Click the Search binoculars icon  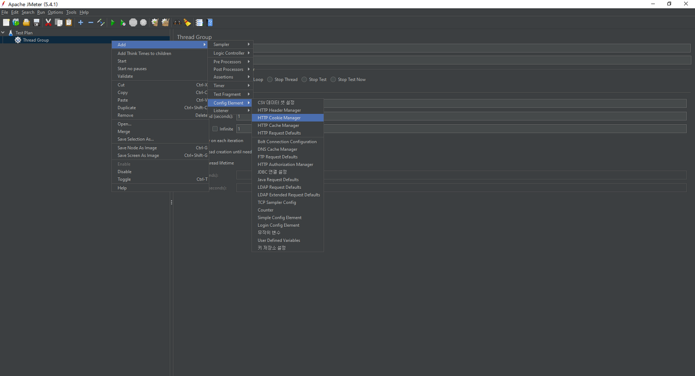coord(177,22)
